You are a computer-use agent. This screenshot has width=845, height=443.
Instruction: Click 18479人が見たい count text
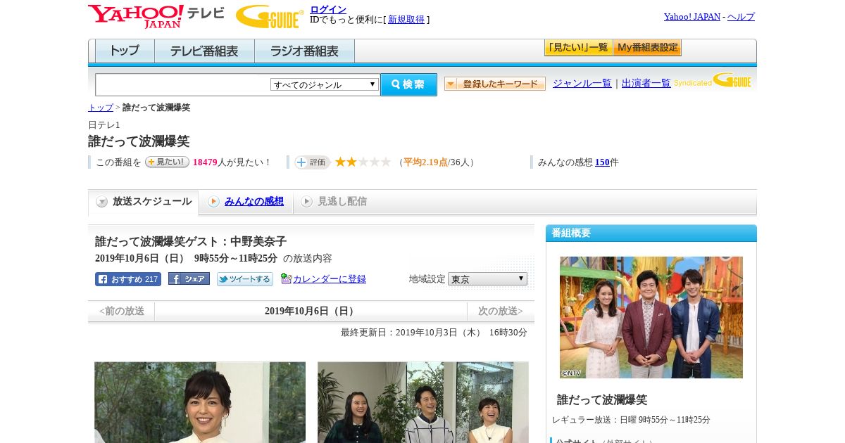(232, 162)
